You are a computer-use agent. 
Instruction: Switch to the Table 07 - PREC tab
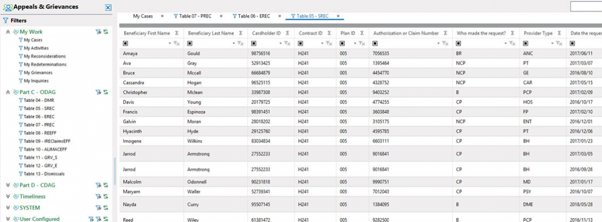tap(192, 16)
